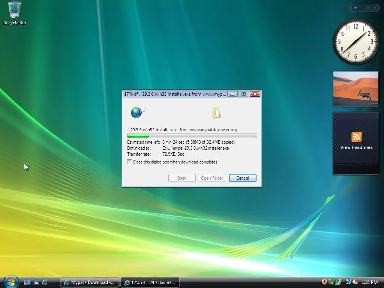Switch to Mypal - Download taskbar window
This screenshot has height=288, width=384.
[x=90, y=282]
